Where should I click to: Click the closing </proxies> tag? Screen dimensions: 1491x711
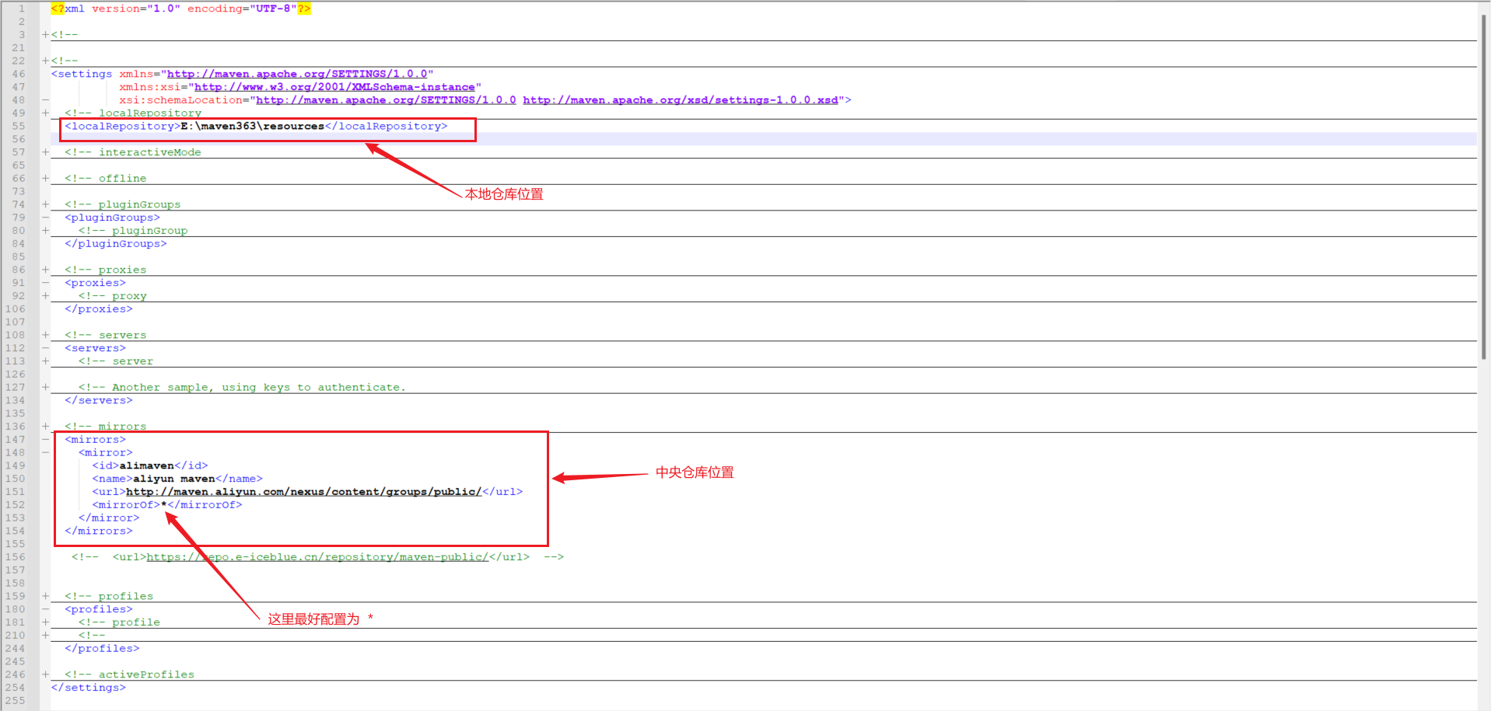click(x=99, y=309)
